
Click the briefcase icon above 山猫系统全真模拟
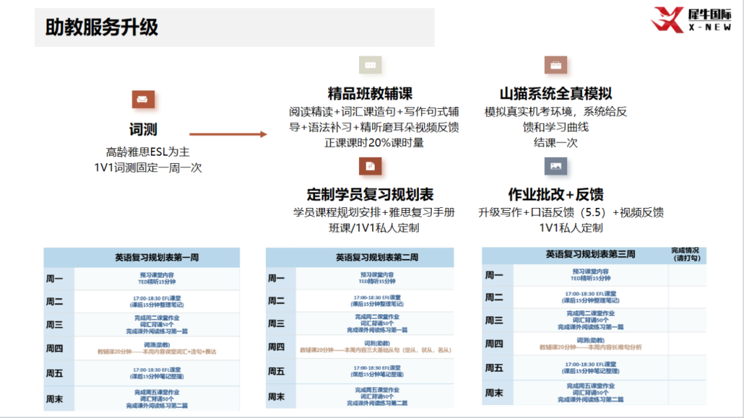point(556,65)
